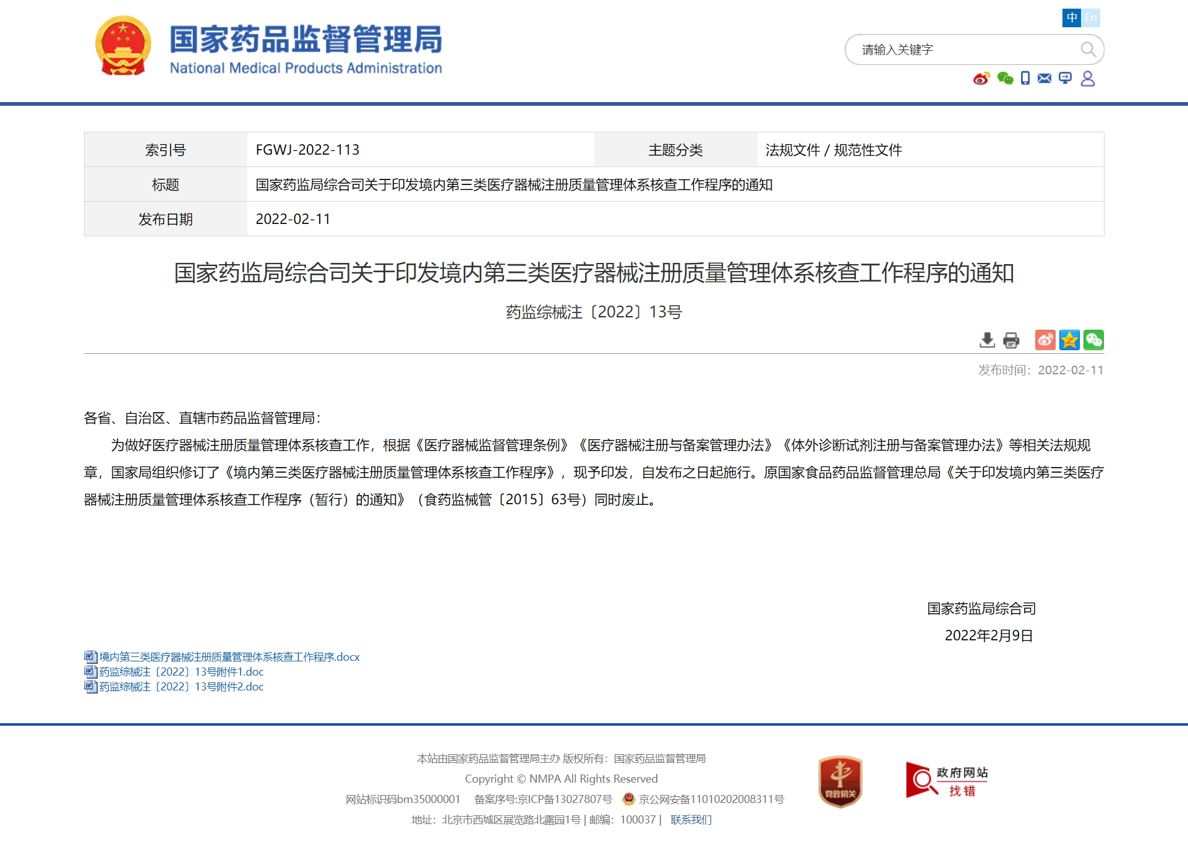Share article to Qzone star icon

pos(1069,340)
